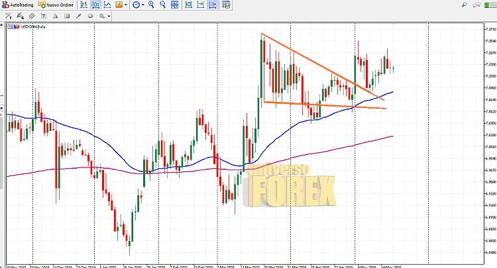This screenshot has height=268, width=497.
Task: Tile the chart windows
Action: point(174,5)
